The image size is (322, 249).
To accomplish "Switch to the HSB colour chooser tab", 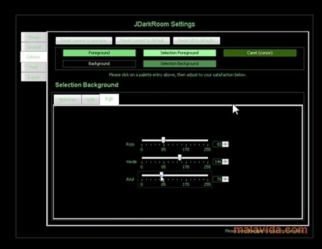I will [x=90, y=100].
